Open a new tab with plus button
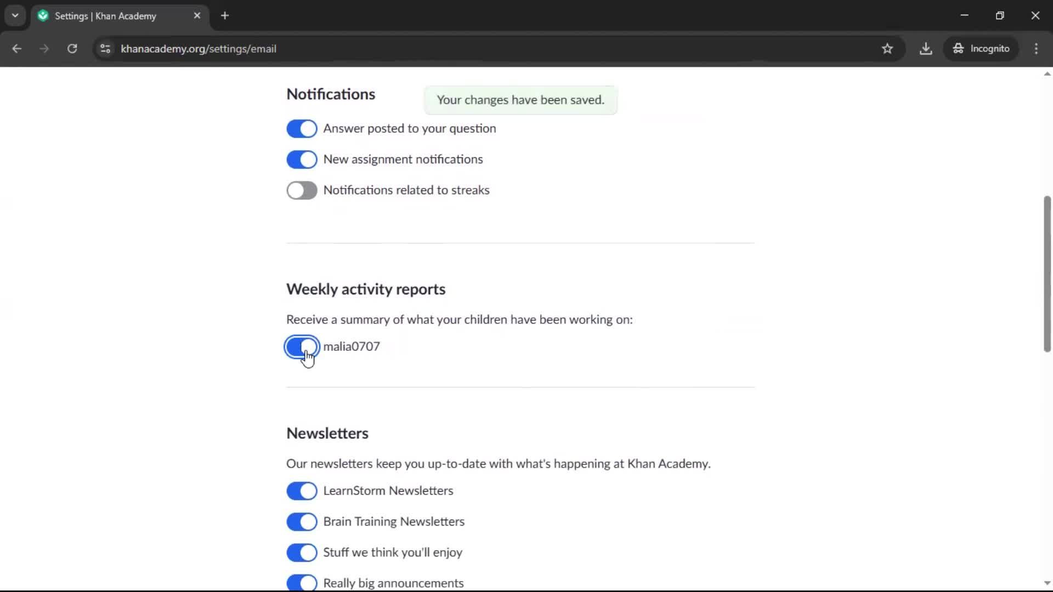The height and width of the screenshot is (592, 1053). point(225,15)
